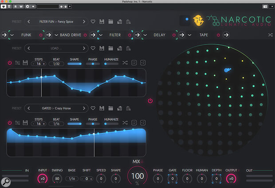Select the TAPE effect slot

(204, 35)
